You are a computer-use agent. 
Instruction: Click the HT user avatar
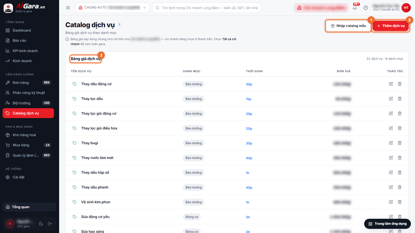point(406,8)
